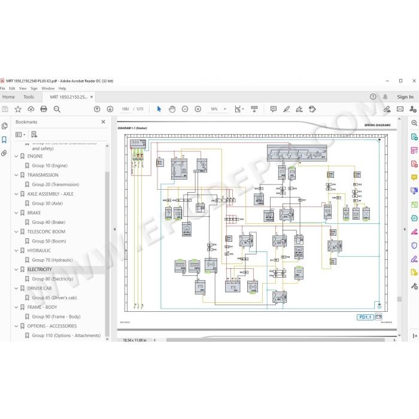Choose the Selection arrow tool

159,109
